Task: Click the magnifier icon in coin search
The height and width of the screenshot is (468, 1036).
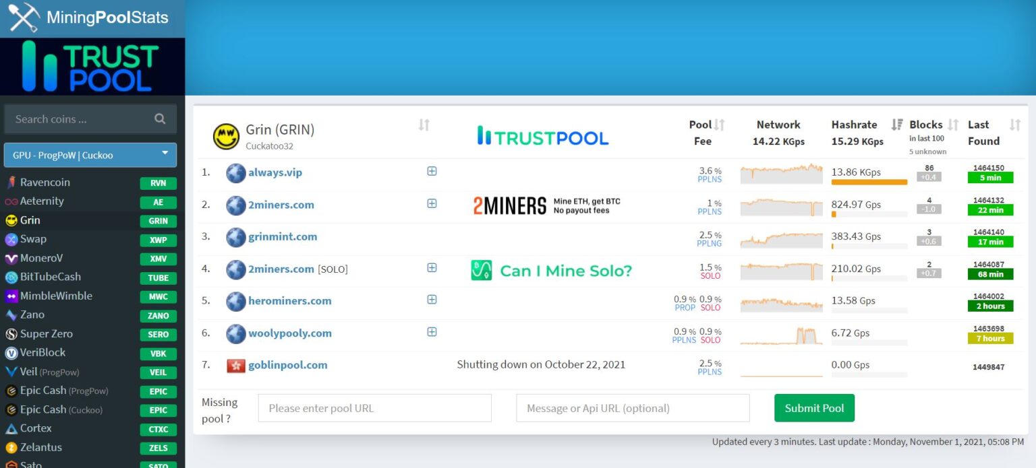Action: click(x=160, y=119)
